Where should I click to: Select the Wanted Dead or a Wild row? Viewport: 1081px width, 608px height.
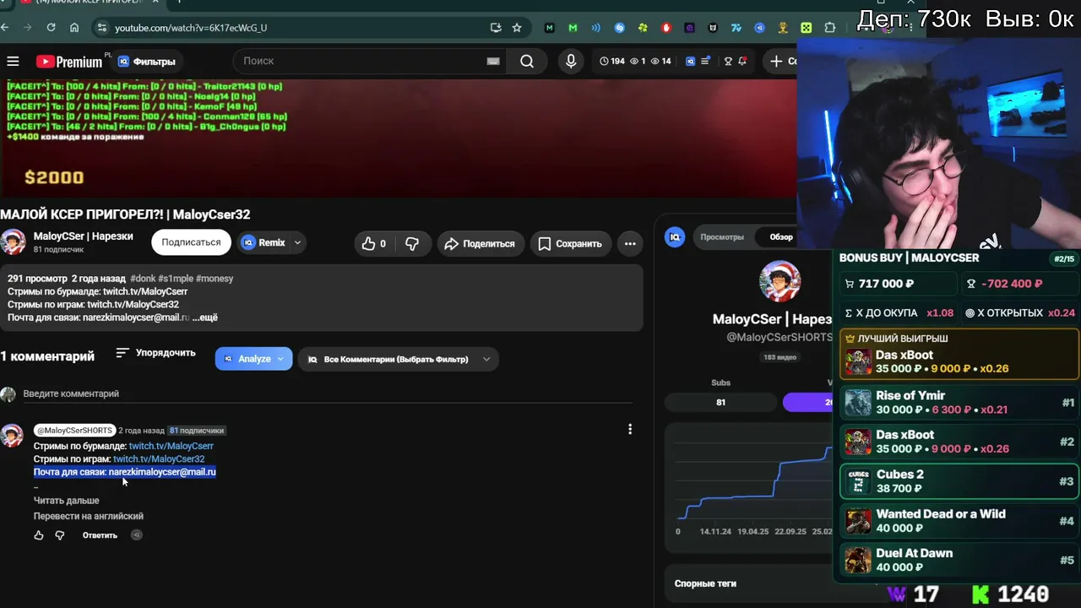959,521
